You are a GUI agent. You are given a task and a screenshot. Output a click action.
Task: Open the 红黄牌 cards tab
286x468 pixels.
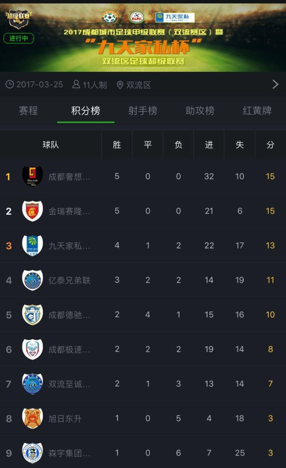point(257,111)
